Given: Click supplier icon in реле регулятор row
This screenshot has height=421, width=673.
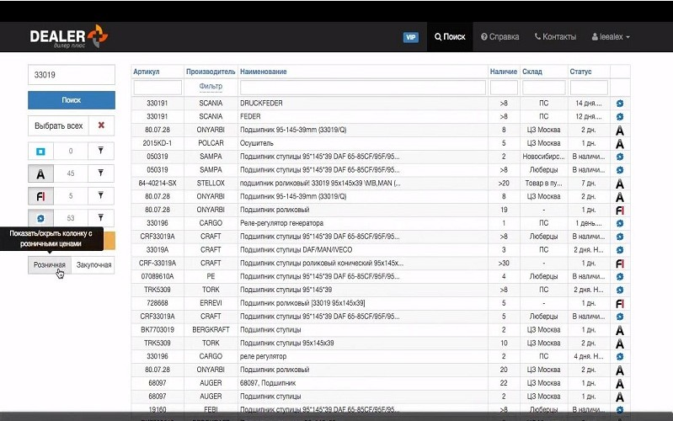Looking at the screenshot, I should pyautogui.click(x=620, y=357).
